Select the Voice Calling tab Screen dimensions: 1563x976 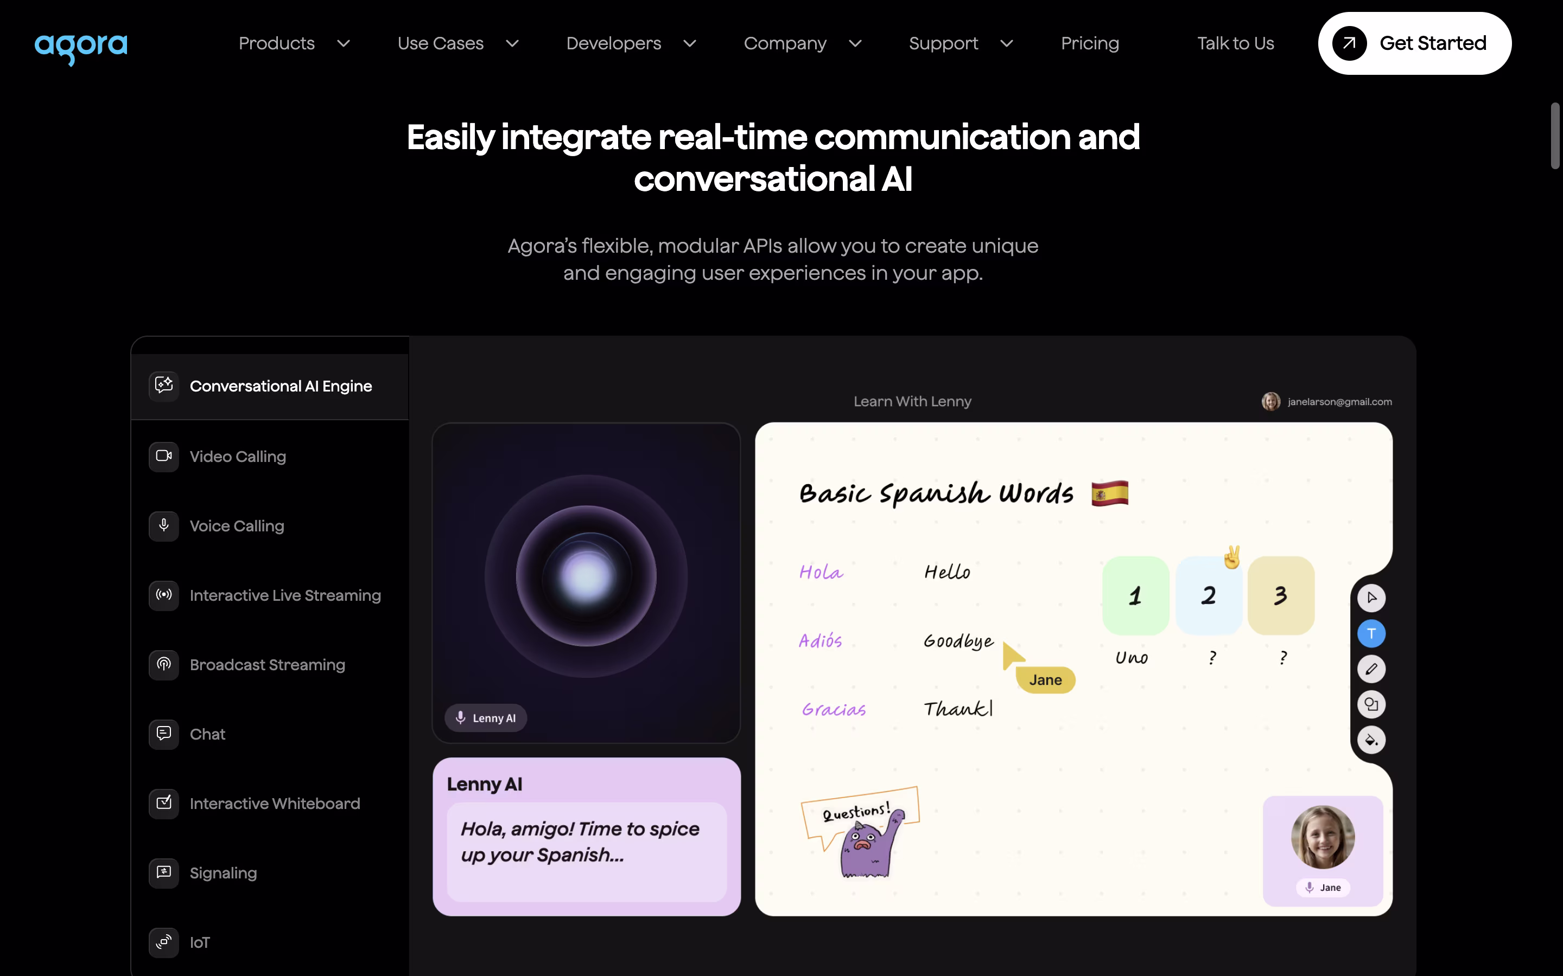click(x=237, y=526)
